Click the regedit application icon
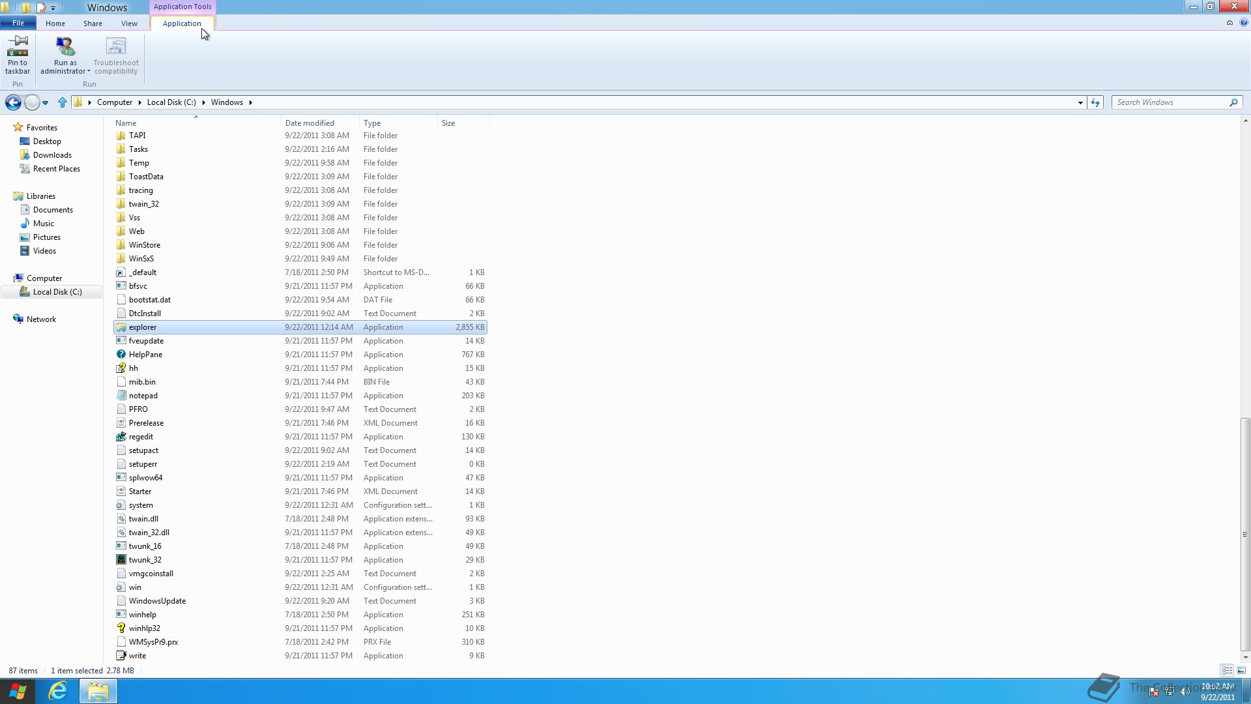This screenshot has height=704, width=1251. 121,437
